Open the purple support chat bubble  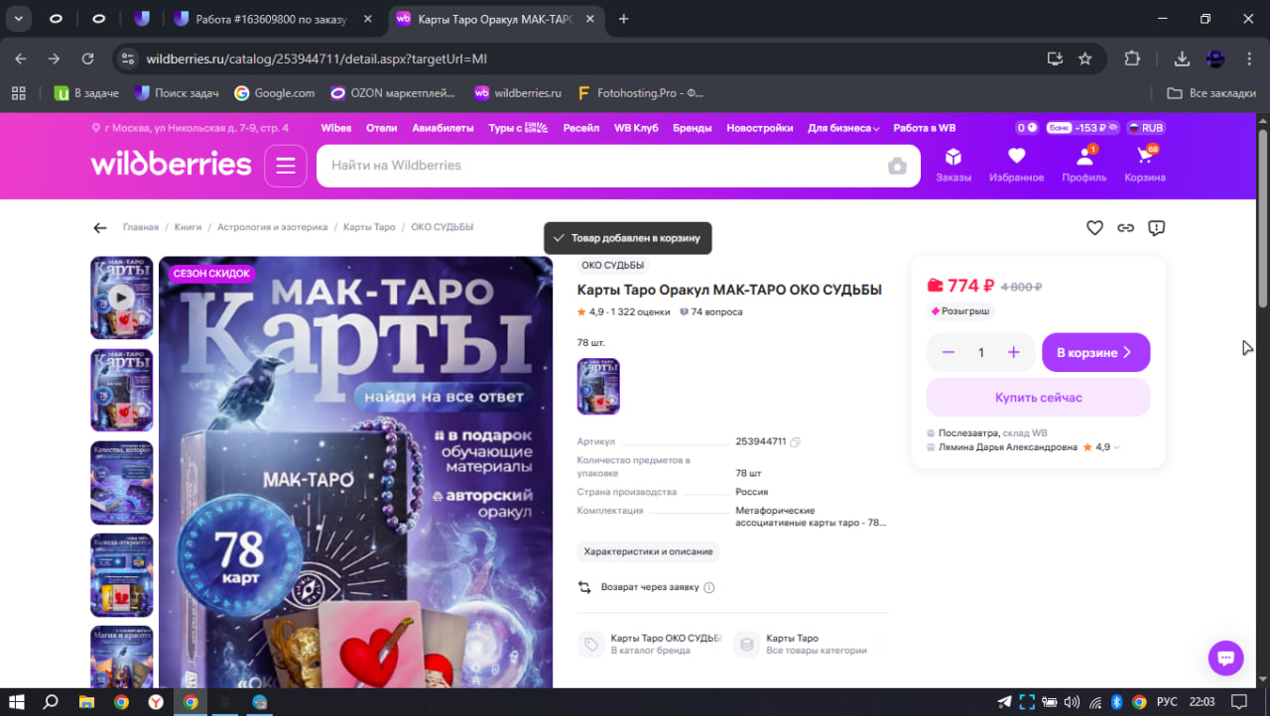click(x=1225, y=657)
